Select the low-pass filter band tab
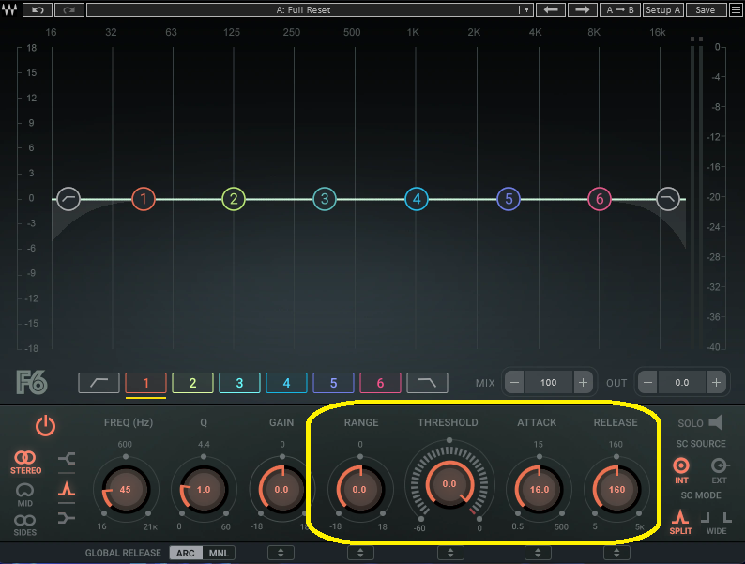This screenshot has width=745, height=564. click(427, 383)
